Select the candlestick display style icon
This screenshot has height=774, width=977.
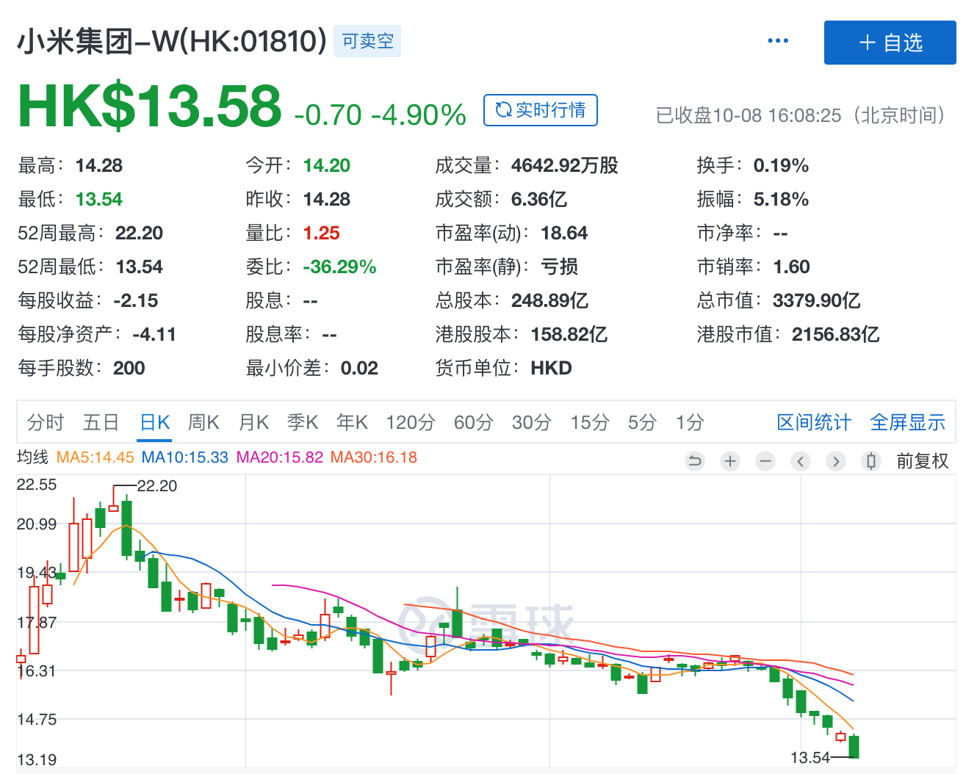point(871,461)
